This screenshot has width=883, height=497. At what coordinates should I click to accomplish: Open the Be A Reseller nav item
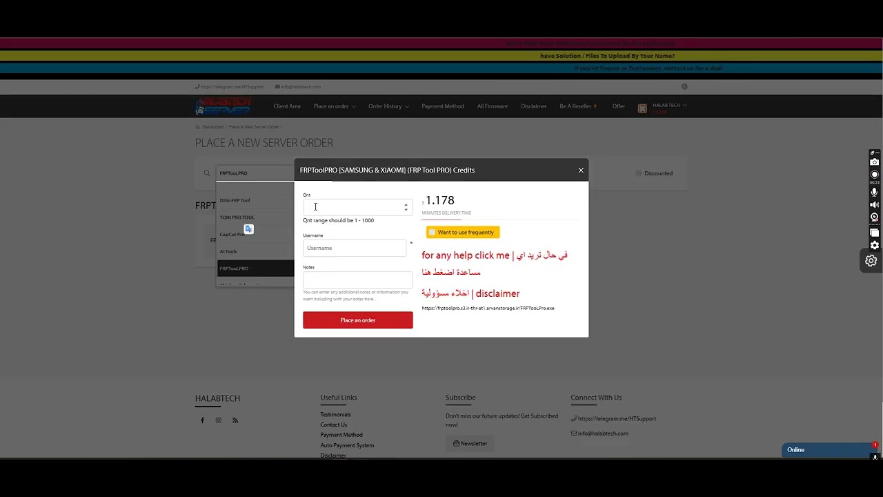coord(578,106)
